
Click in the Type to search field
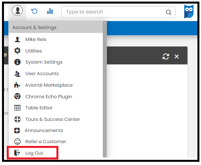point(118,12)
